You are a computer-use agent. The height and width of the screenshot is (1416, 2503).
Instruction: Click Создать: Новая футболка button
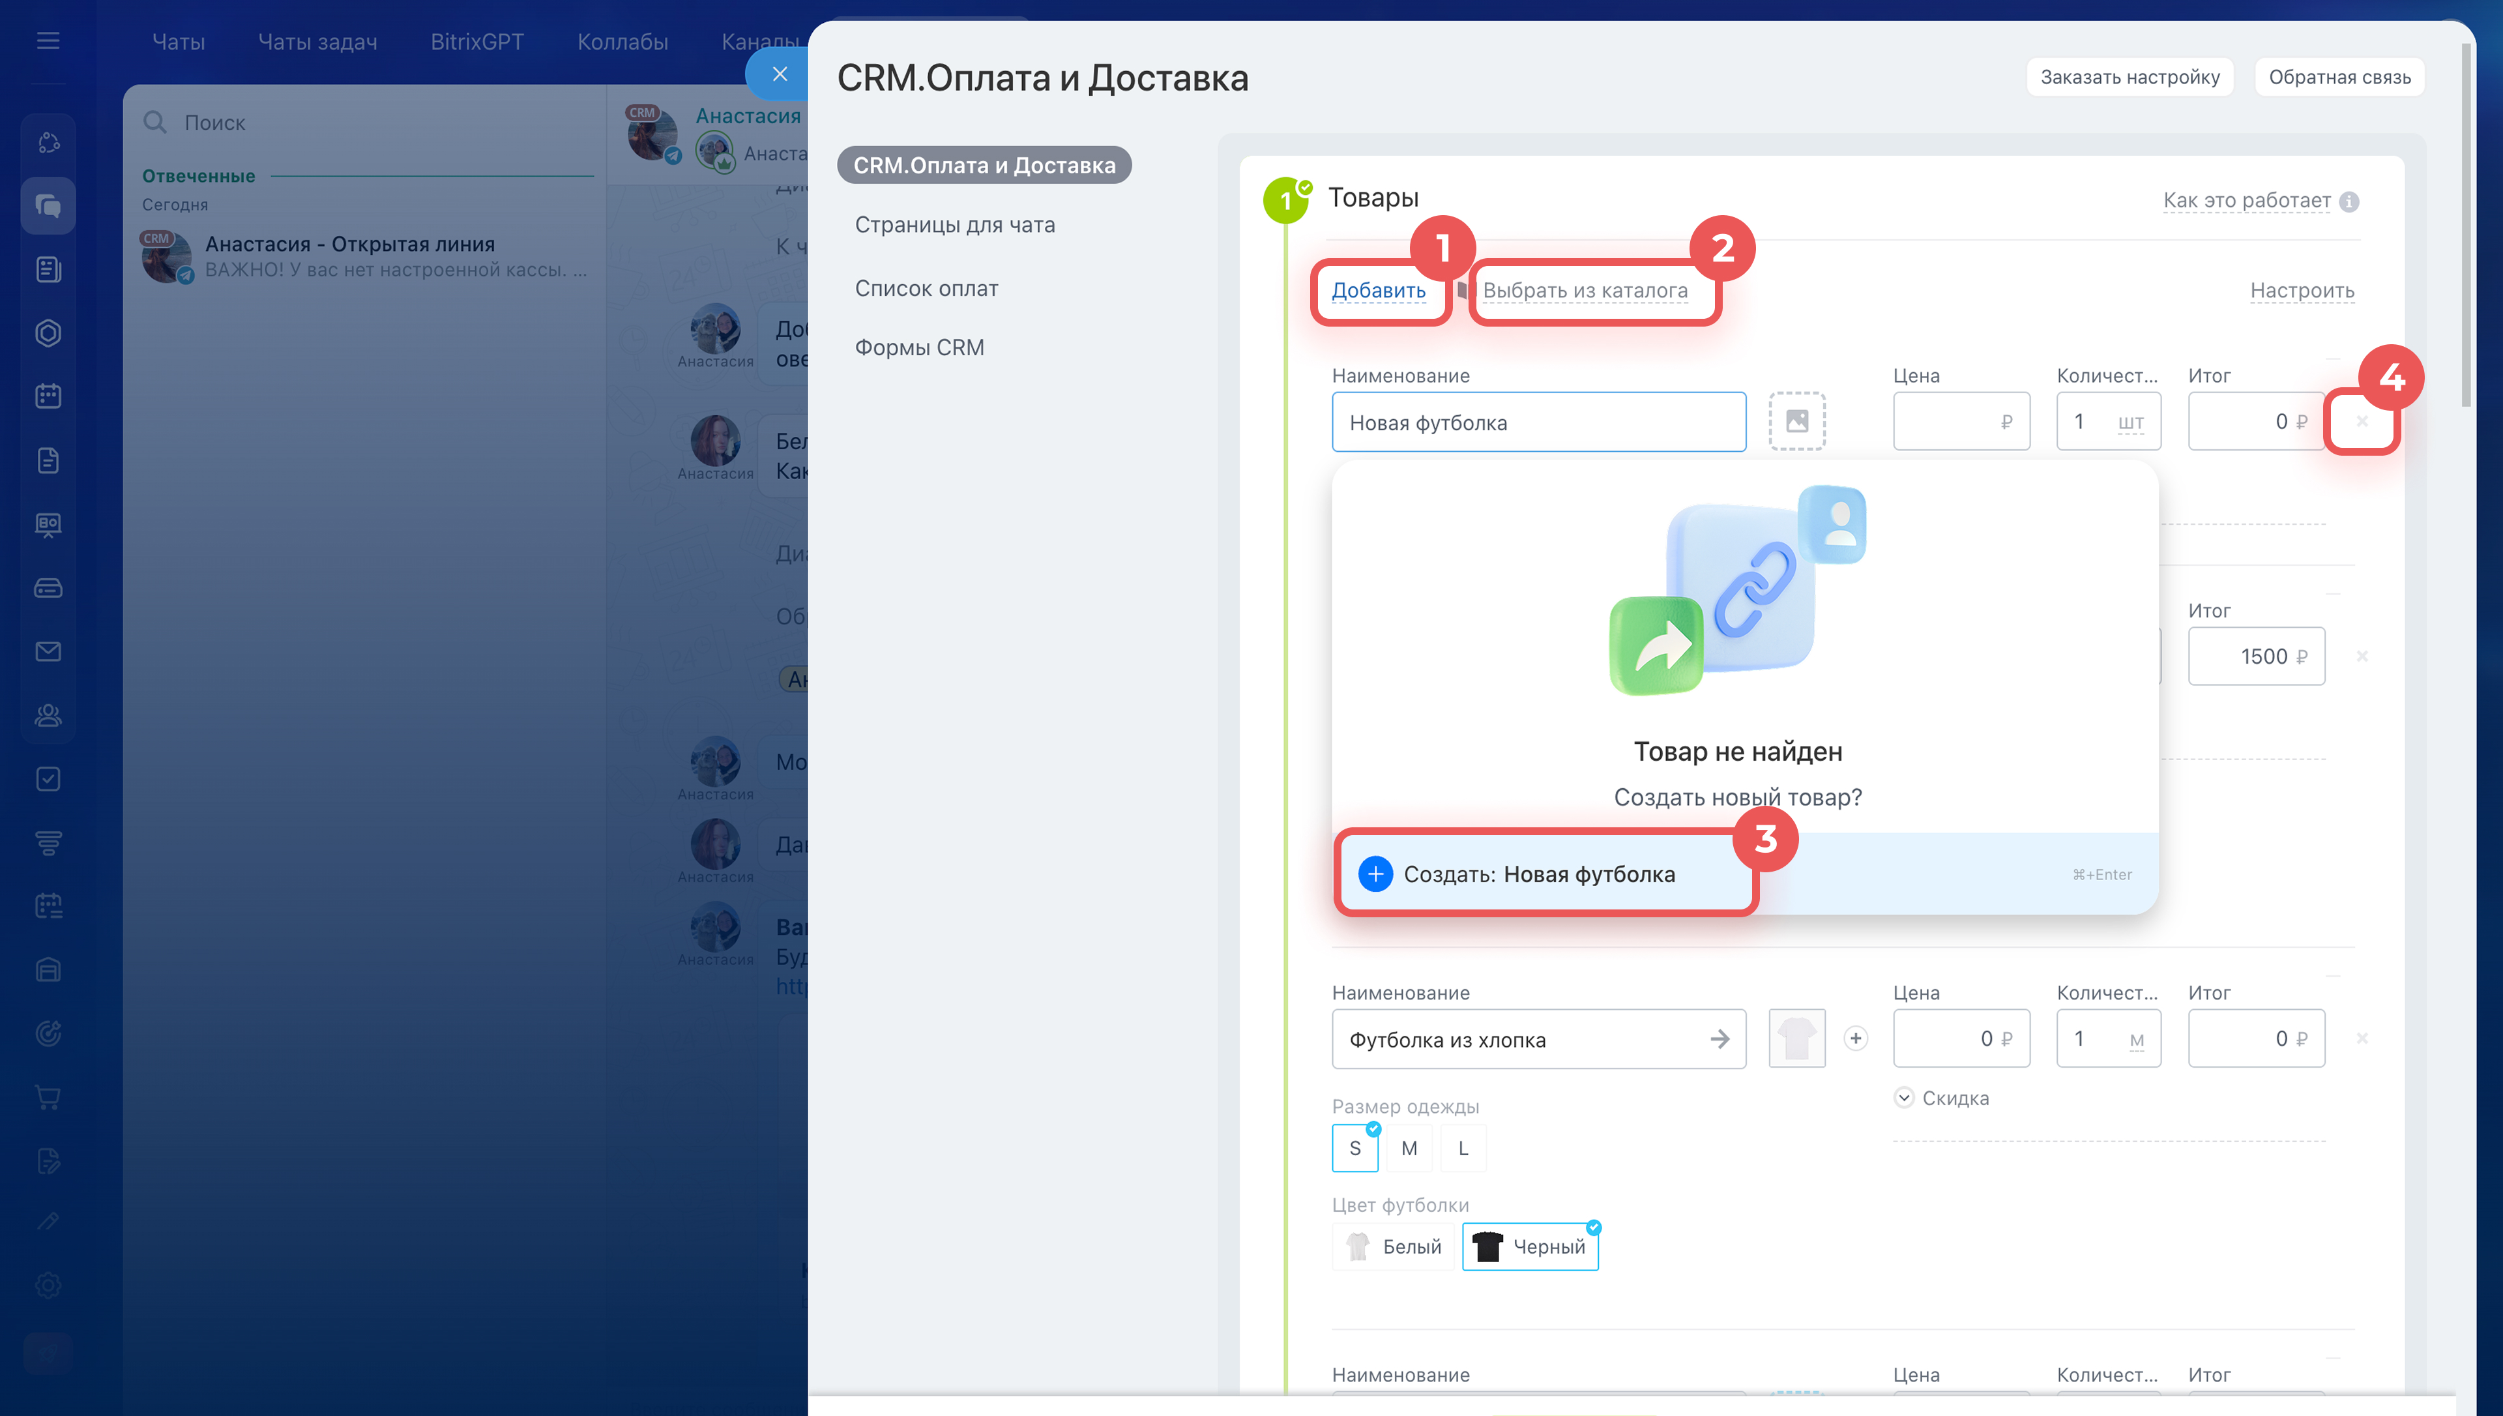click(1539, 874)
